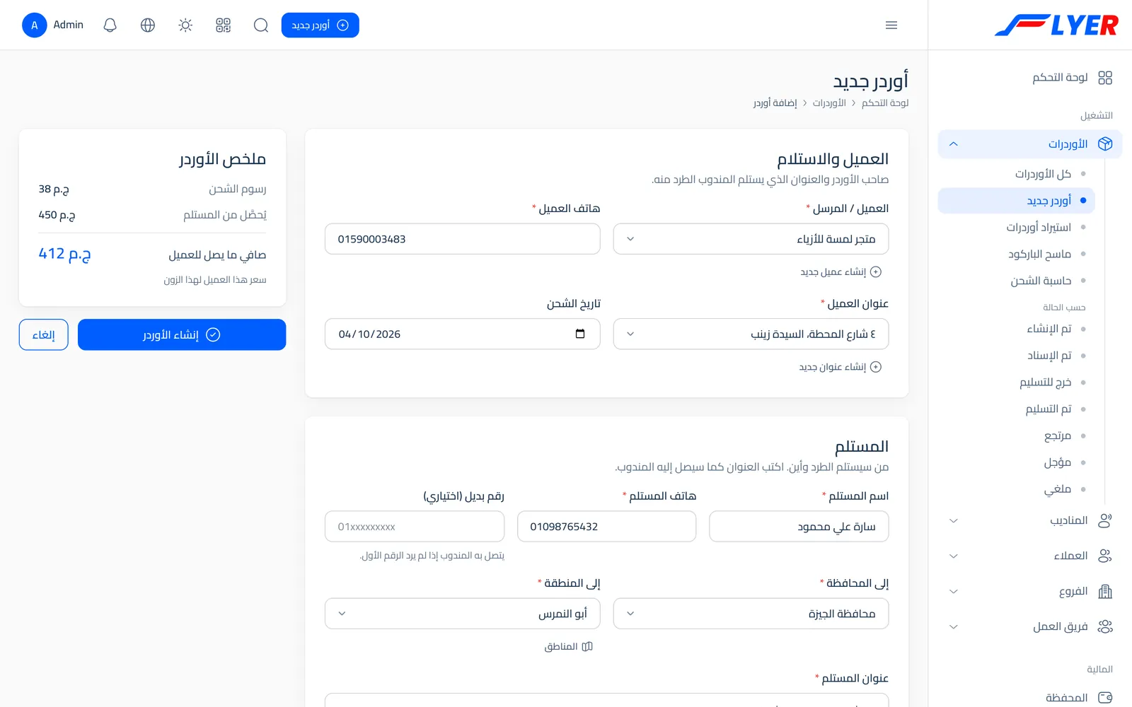Click the أوردر جديد button in top bar
This screenshot has height=707, width=1132.
pos(320,25)
